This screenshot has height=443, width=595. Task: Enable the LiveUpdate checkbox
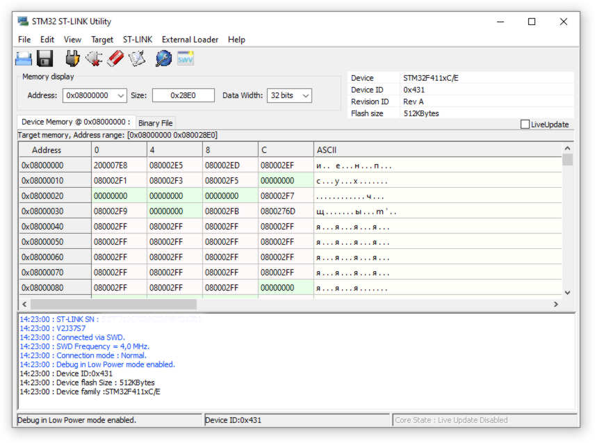525,124
